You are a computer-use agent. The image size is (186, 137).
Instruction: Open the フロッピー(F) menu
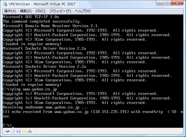(x=60, y=11)
